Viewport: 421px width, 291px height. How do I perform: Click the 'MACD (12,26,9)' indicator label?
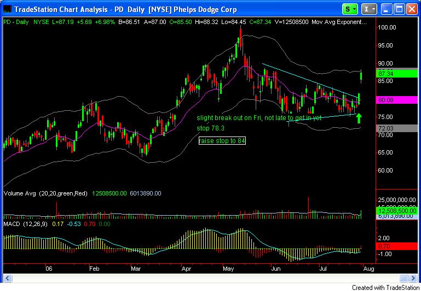pyautogui.click(x=26, y=224)
